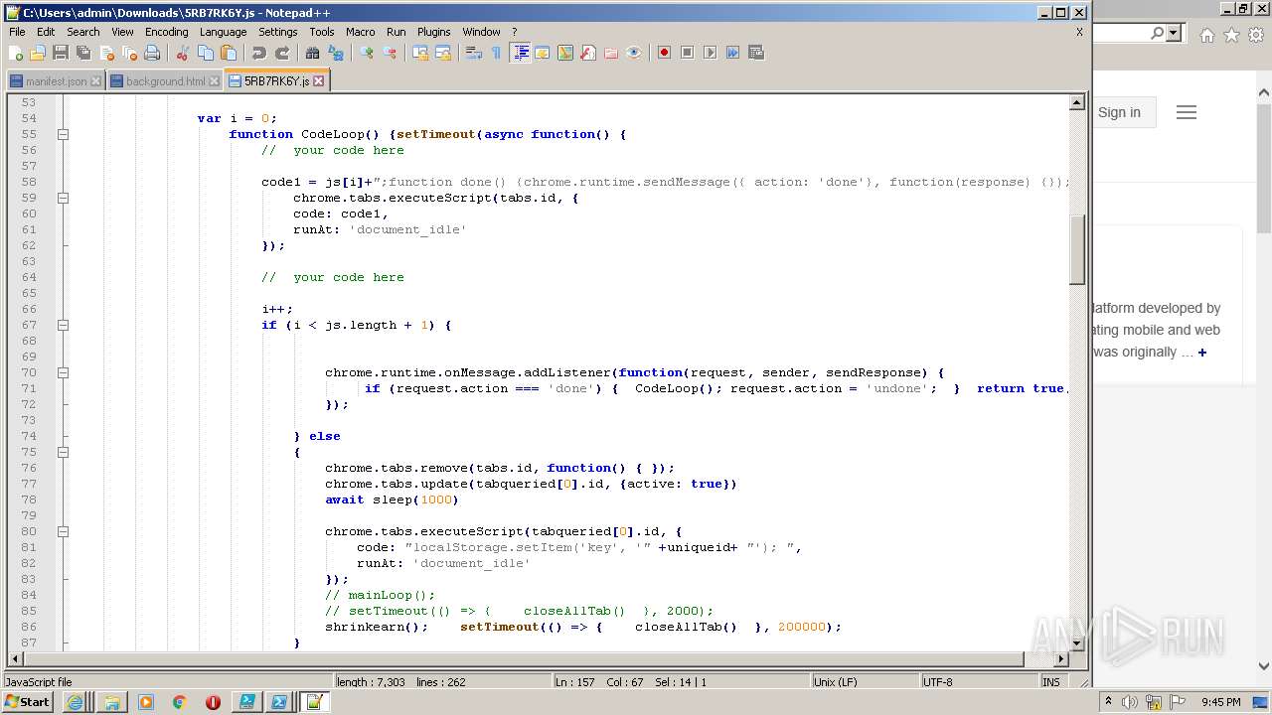Click the Close All toolbar icon
The height and width of the screenshot is (715, 1272).
coord(129,53)
